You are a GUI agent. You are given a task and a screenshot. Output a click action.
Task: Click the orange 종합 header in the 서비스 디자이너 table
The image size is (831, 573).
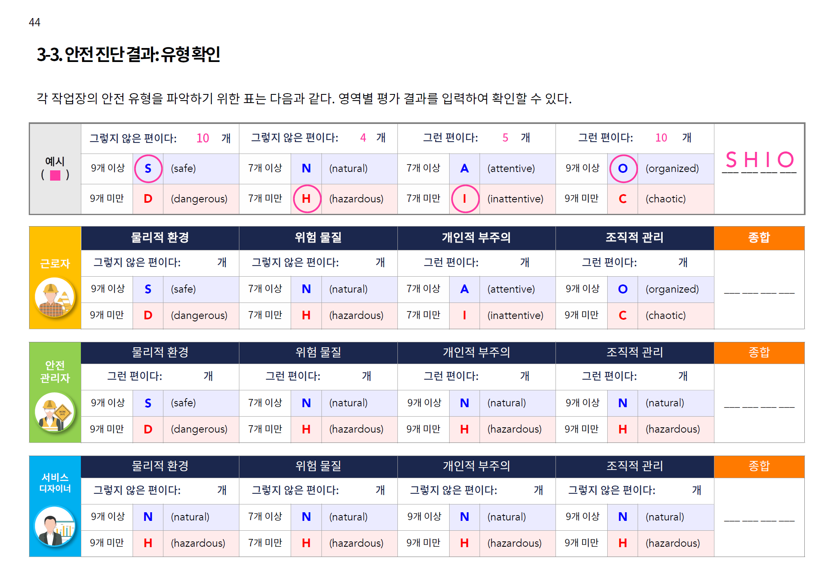759,466
